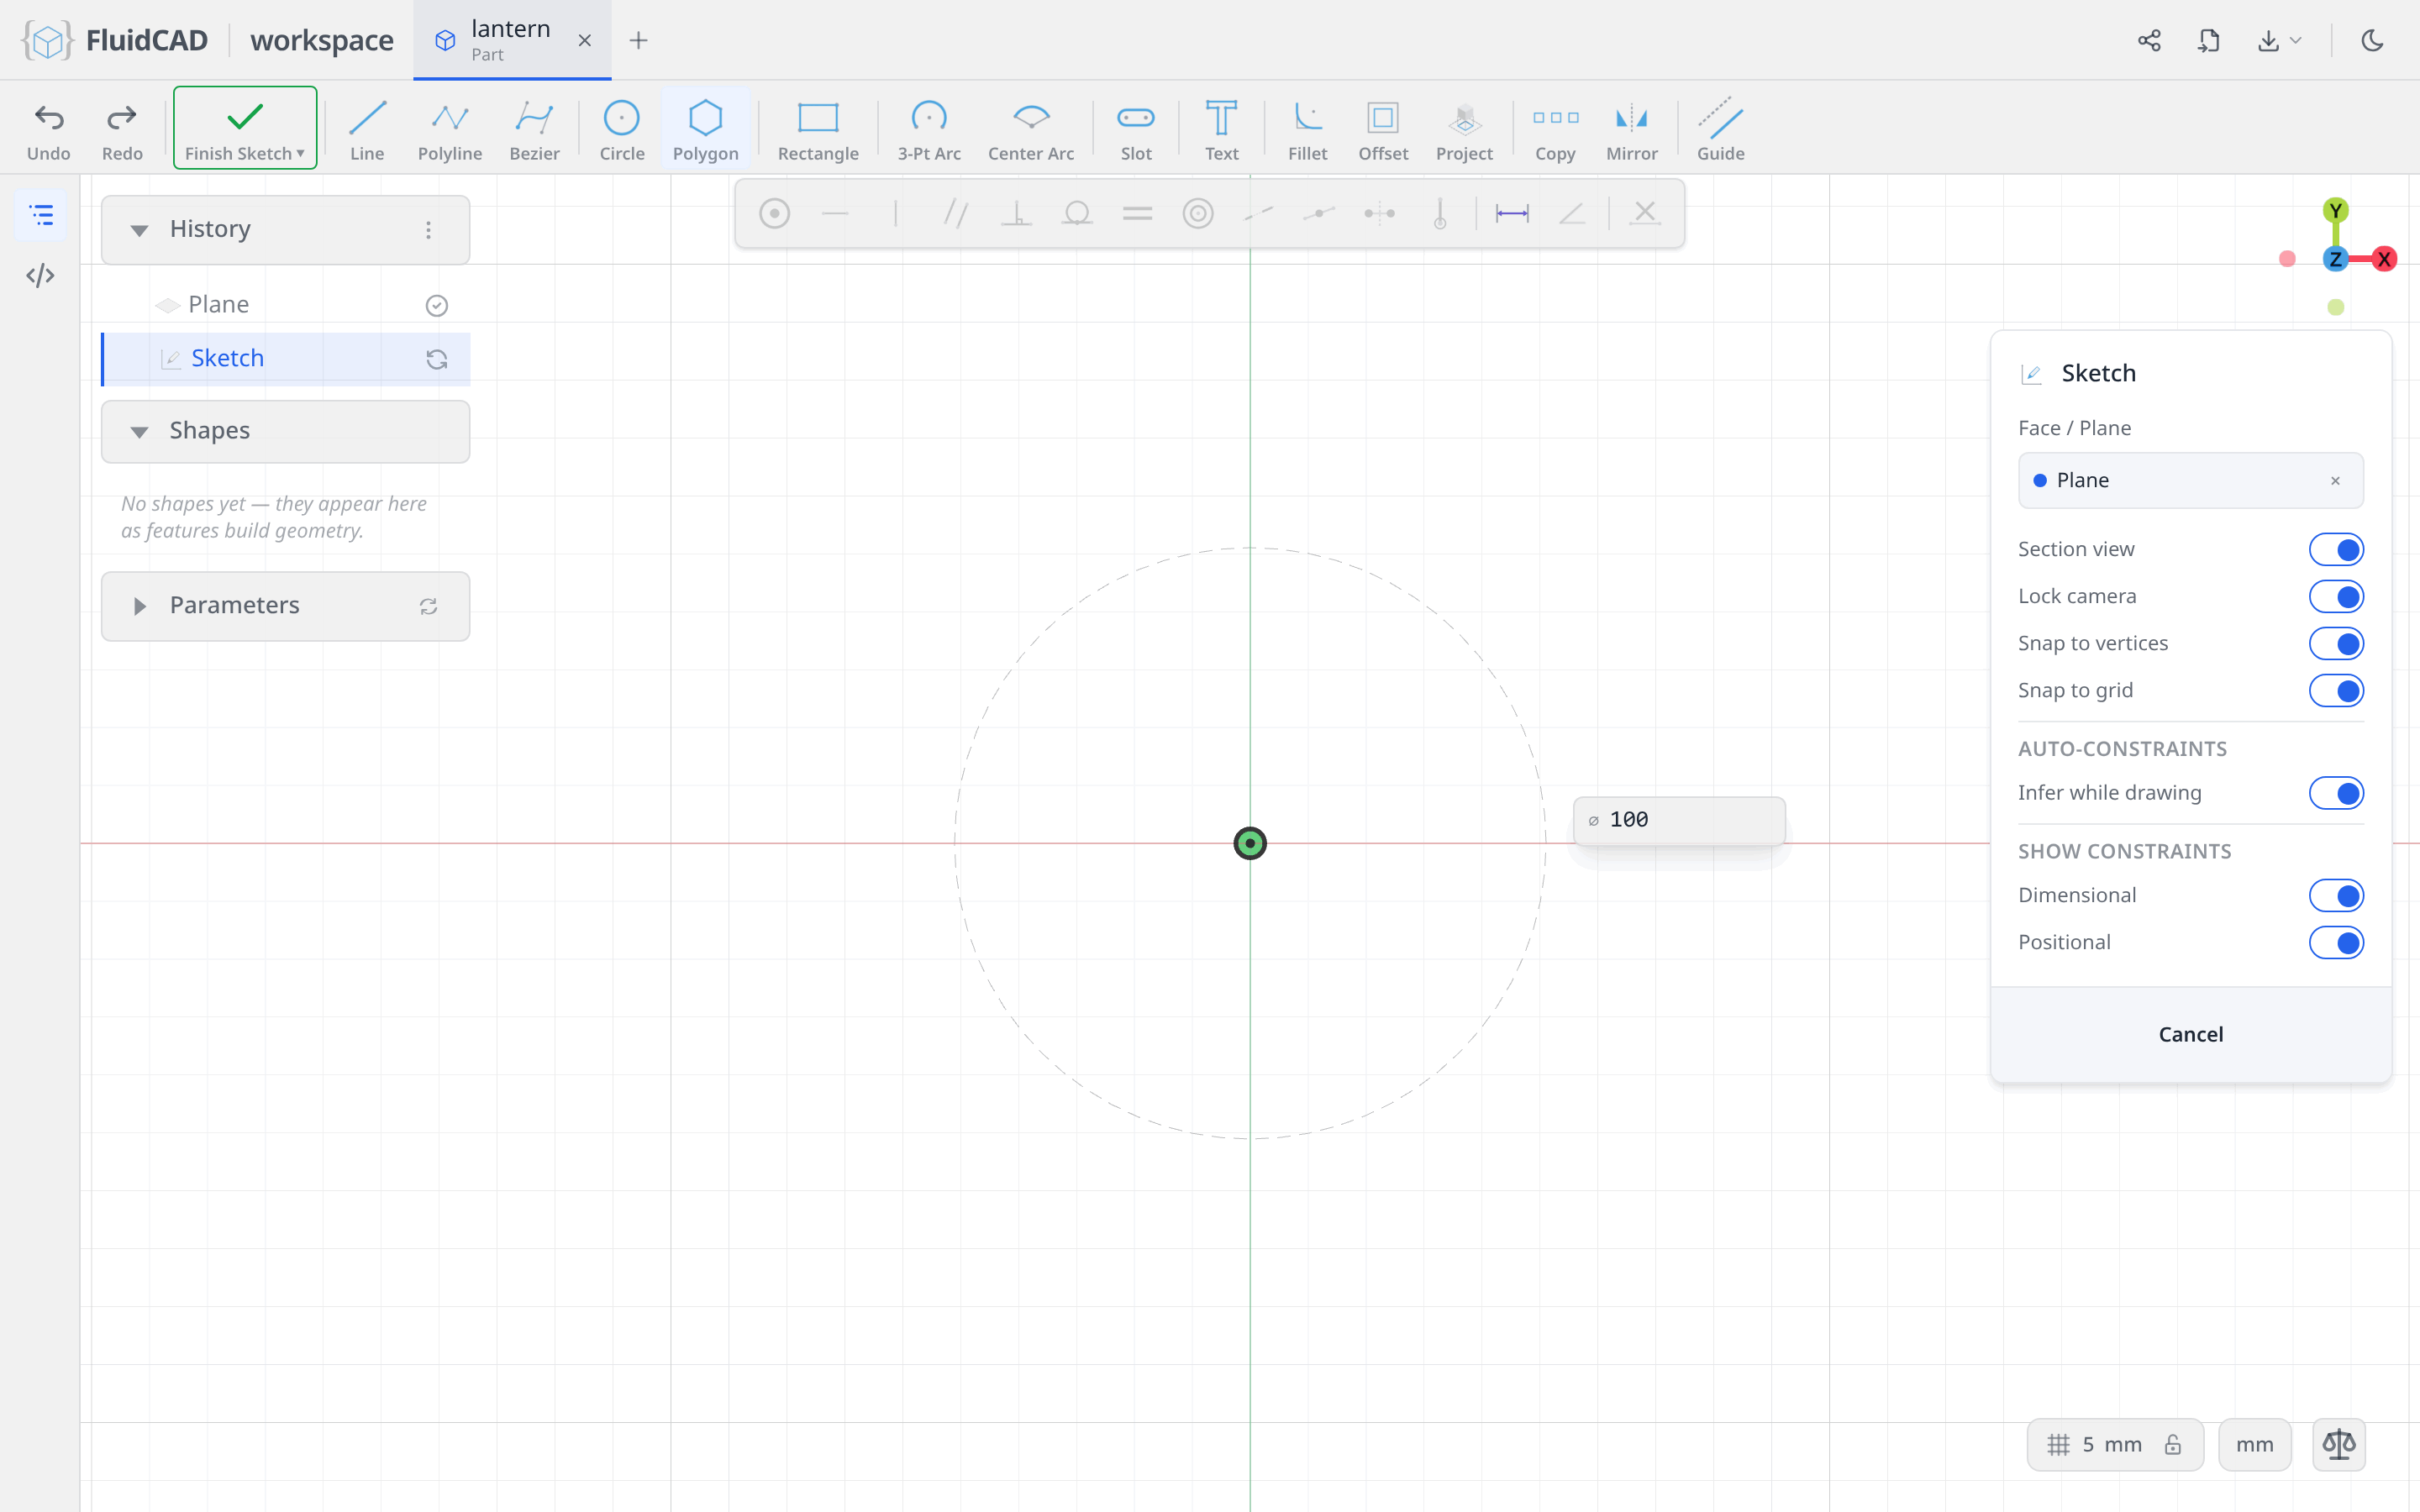Select the Polyline tool
Image resolution: width=2420 pixels, height=1512 pixels.
[x=450, y=129]
